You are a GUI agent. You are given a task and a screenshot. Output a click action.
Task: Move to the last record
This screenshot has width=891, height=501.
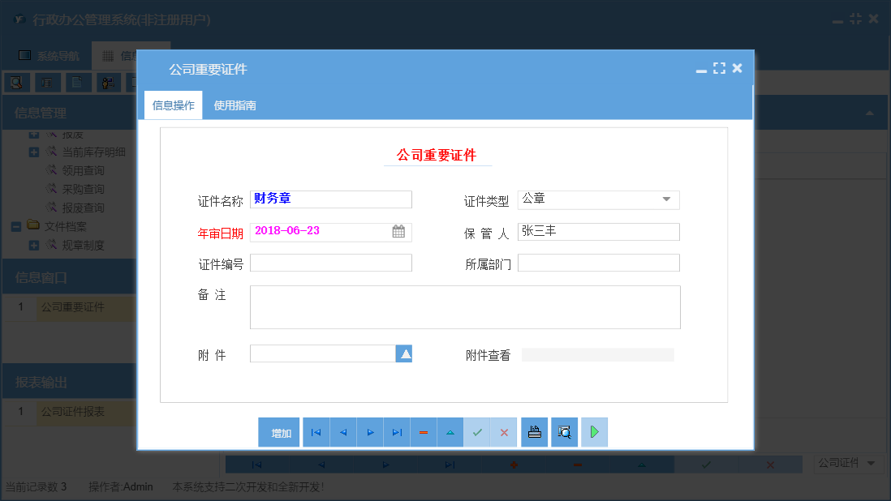(x=397, y=432)
